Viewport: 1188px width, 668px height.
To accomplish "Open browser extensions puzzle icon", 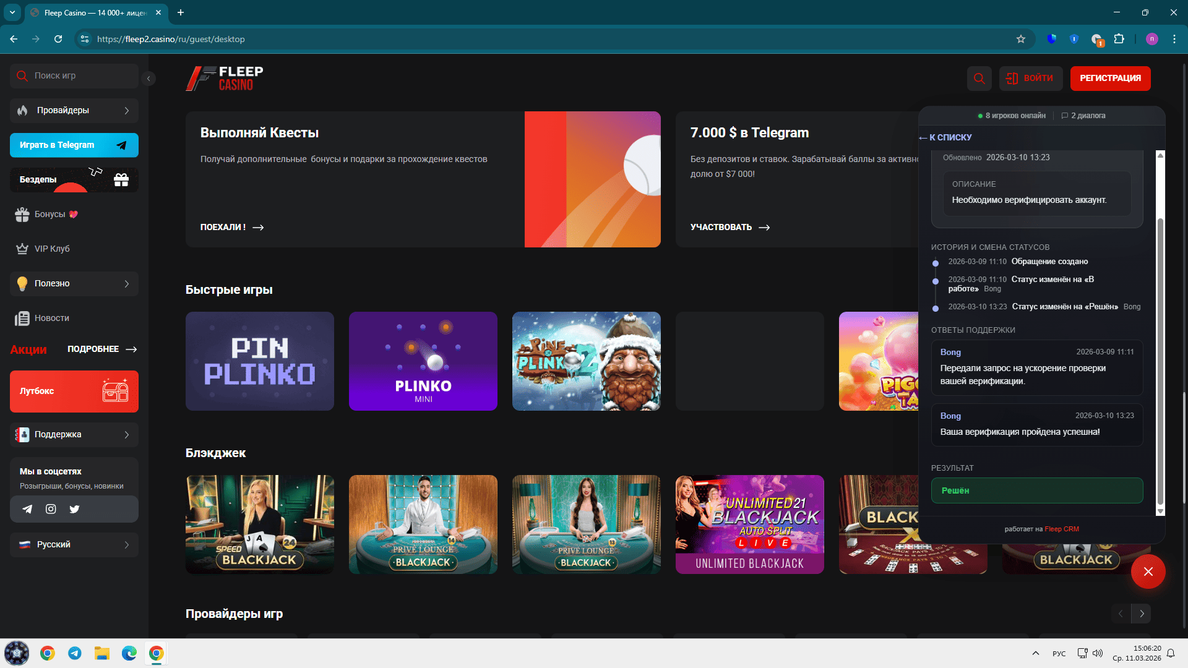I will click(x=1119, y=39).
